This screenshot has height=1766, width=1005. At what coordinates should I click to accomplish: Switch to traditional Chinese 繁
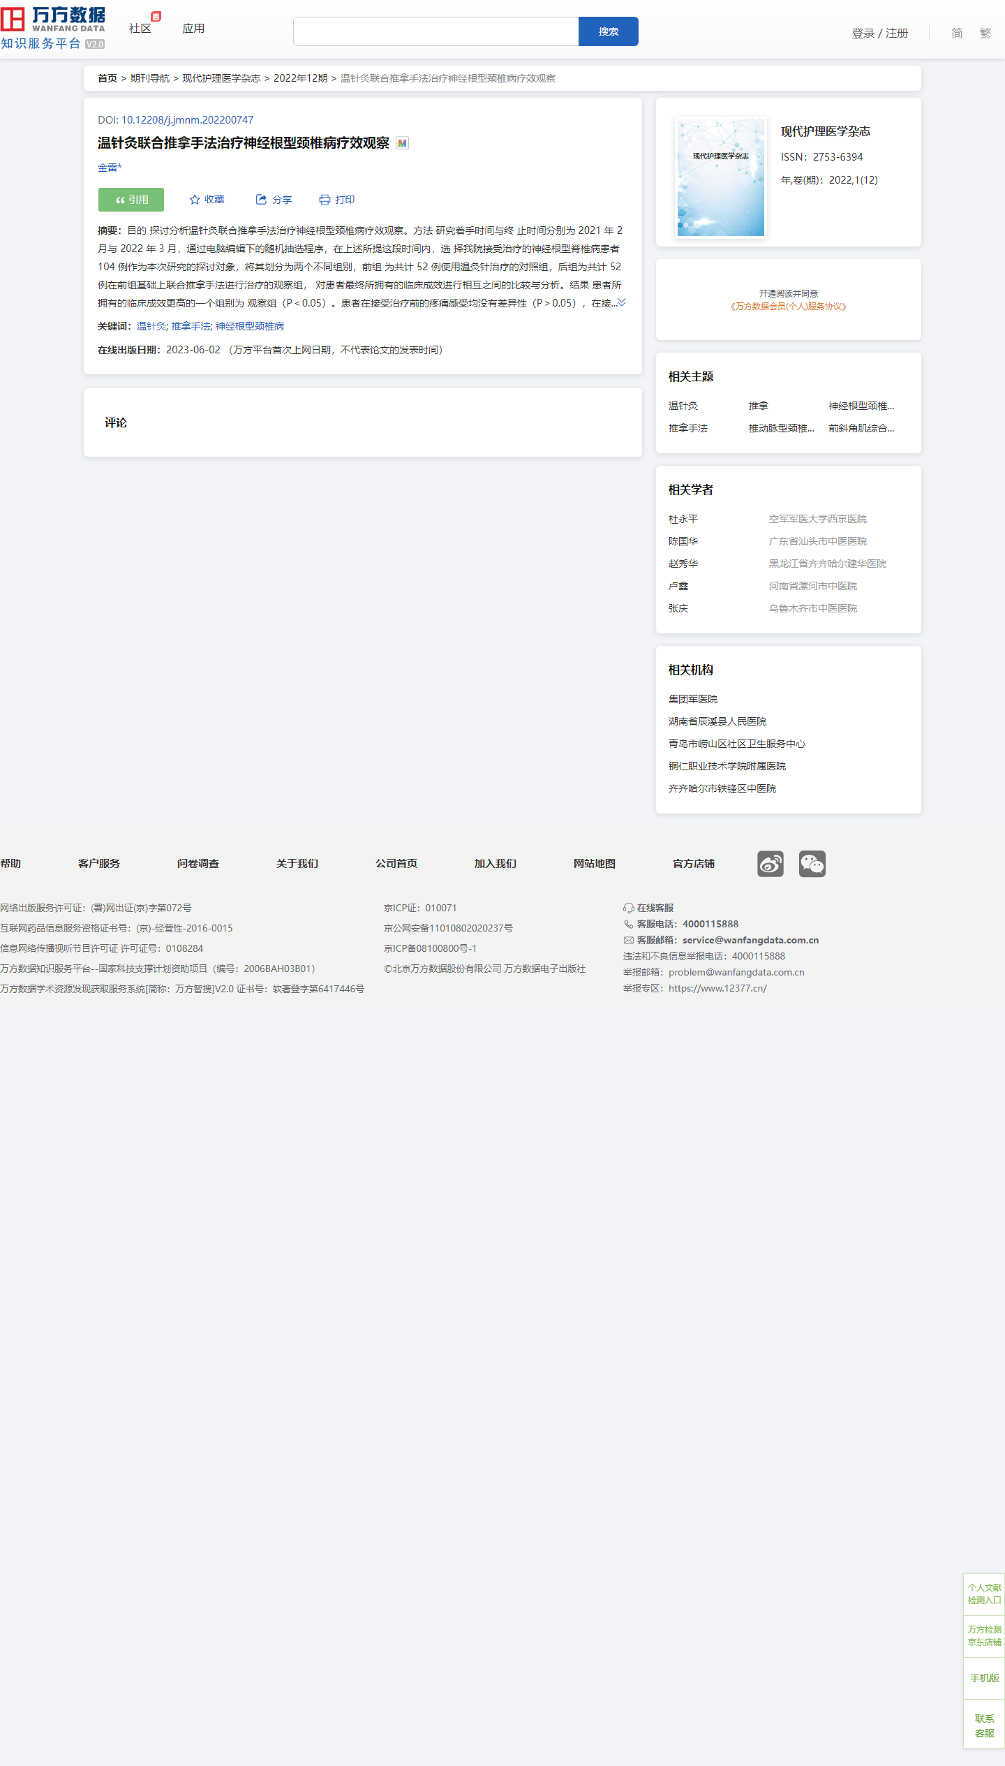985,34
